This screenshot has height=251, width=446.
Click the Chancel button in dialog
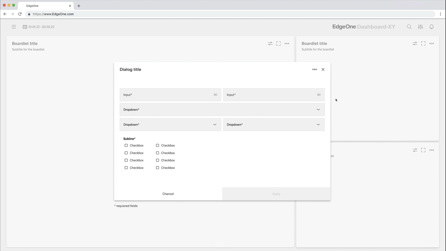[x=168, y=194]
